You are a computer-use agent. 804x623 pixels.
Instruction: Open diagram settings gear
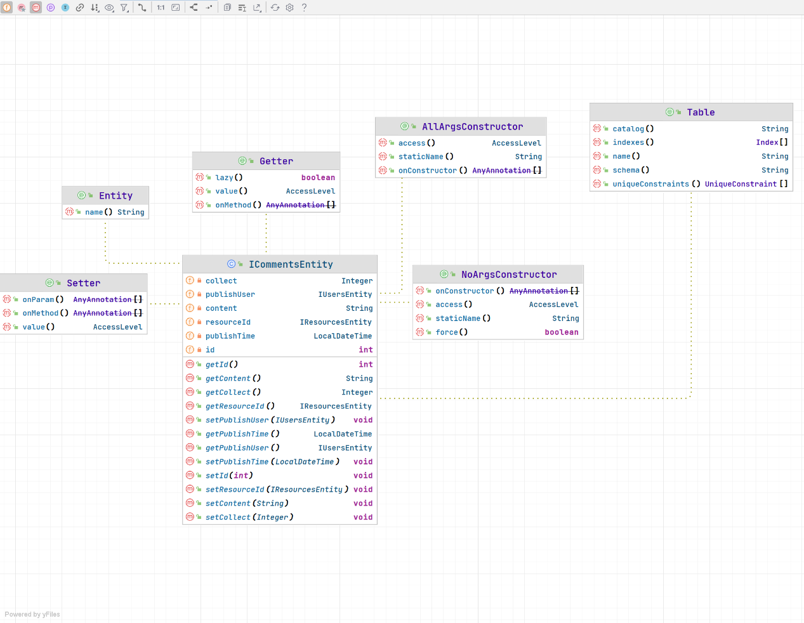[x=289, y=8]
